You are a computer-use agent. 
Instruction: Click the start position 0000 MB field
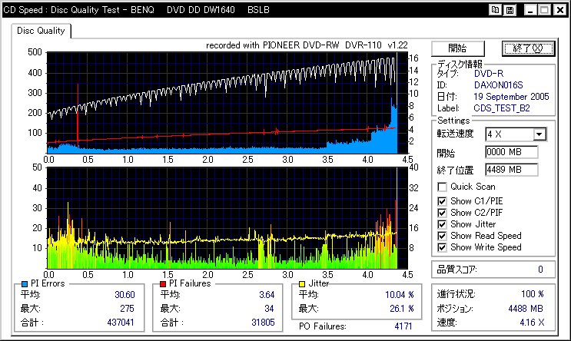point(511,152)
